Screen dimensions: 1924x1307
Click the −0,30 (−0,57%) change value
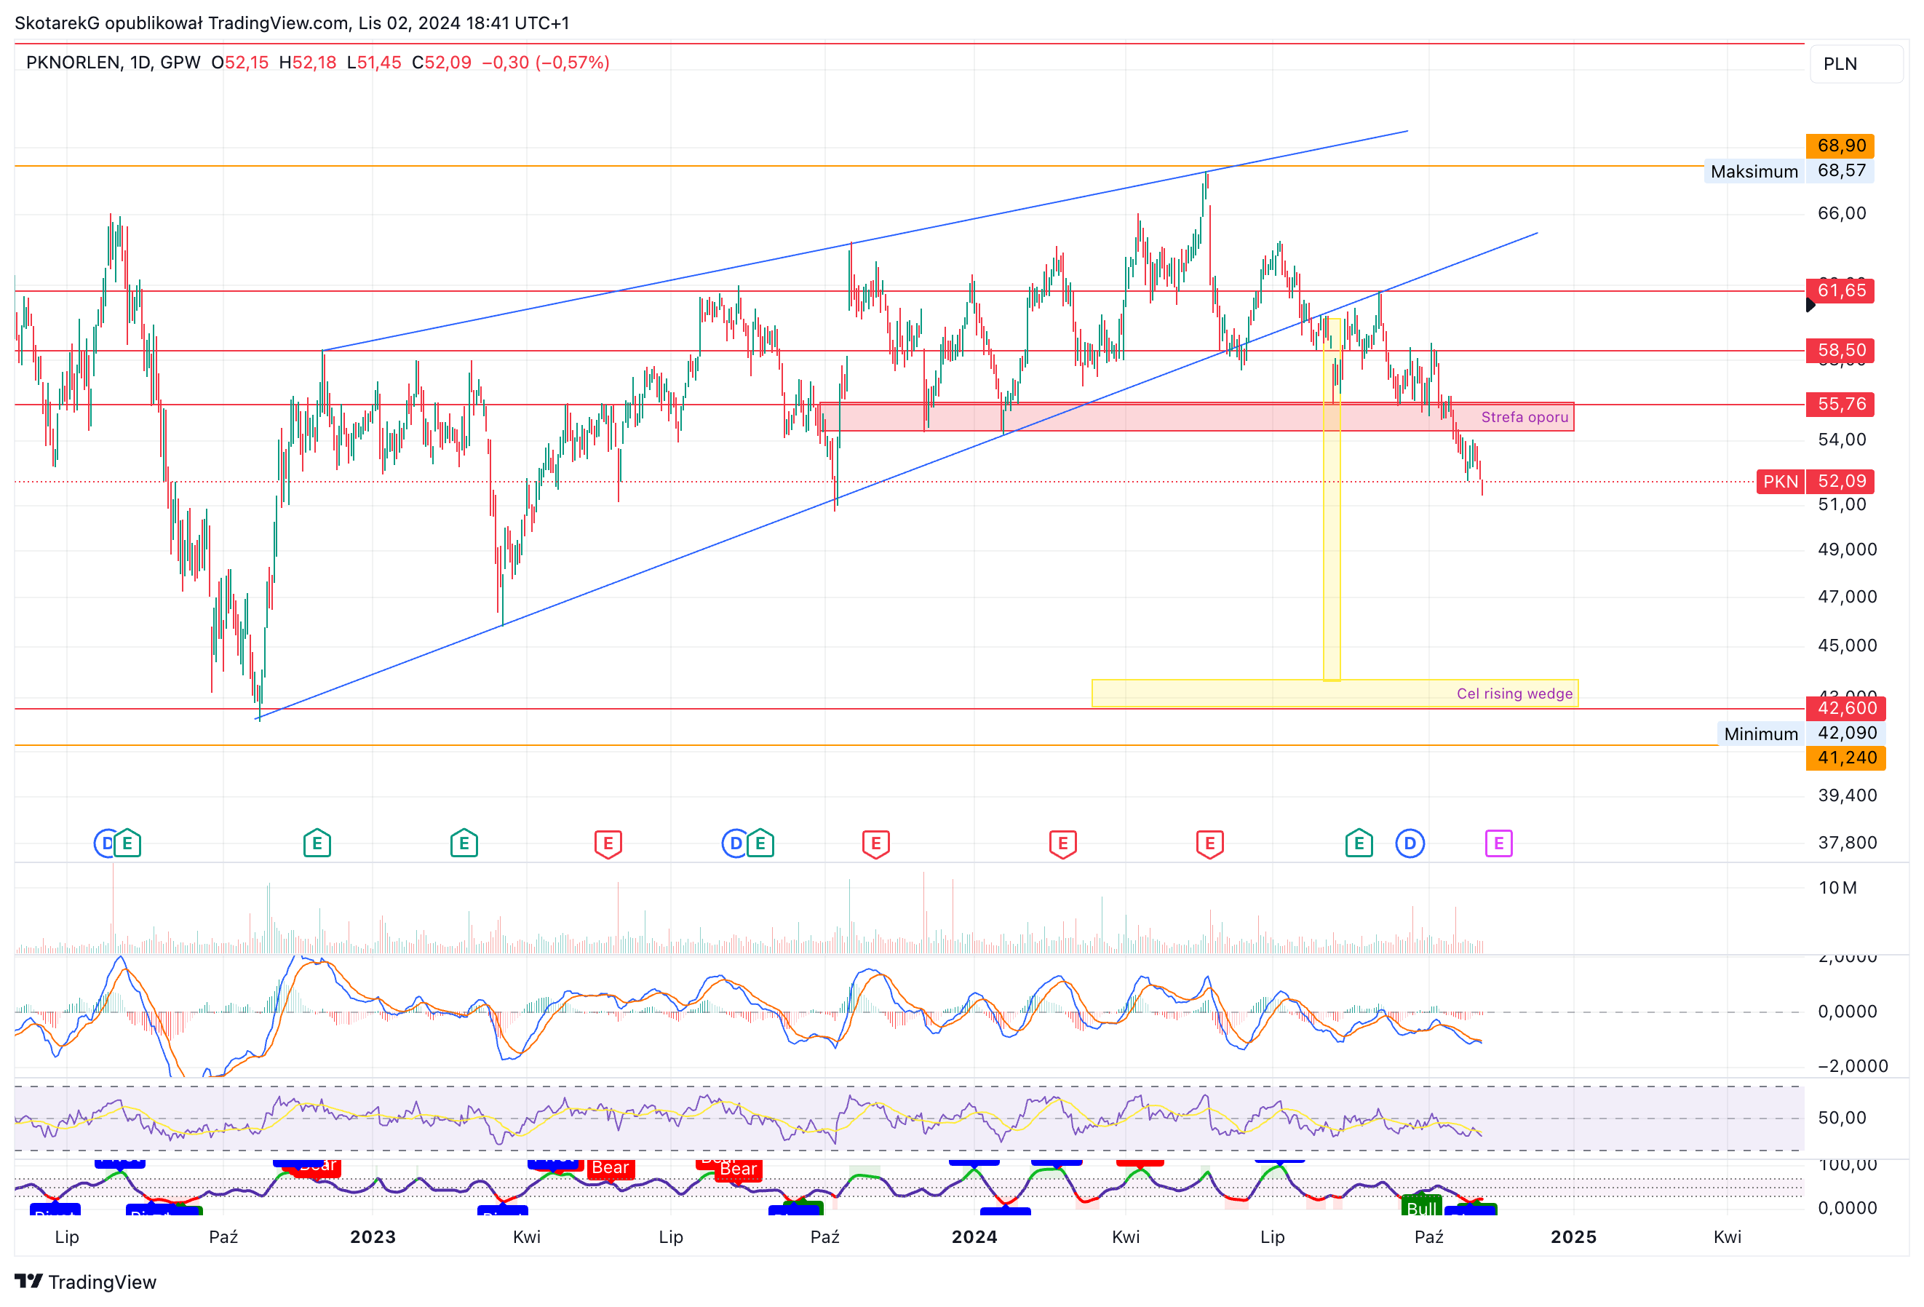546,62
